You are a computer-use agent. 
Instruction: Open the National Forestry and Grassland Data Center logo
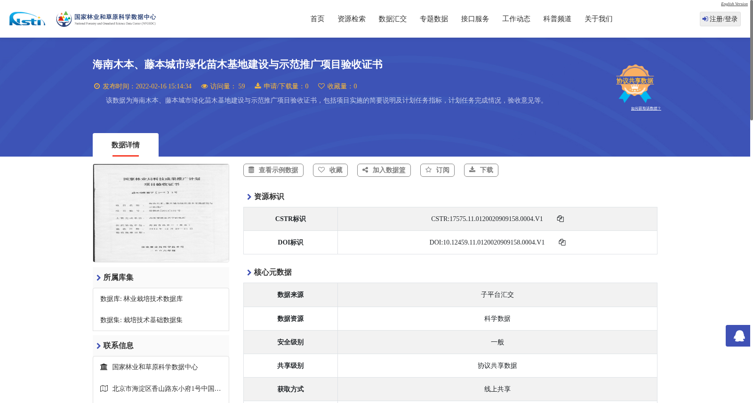coord(106,19)
